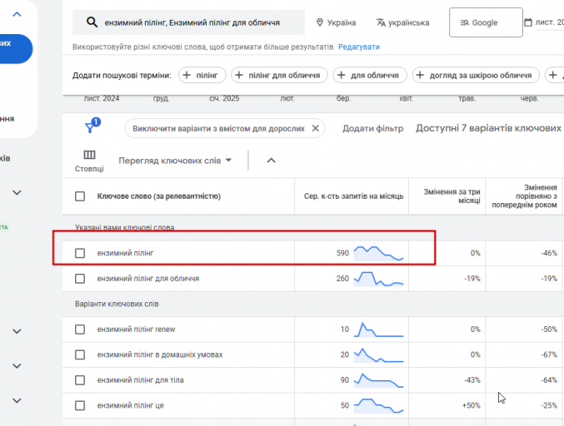Select the header select-all checkbox
The width and height of the screenshot is (564, 426).
[80, 196]
